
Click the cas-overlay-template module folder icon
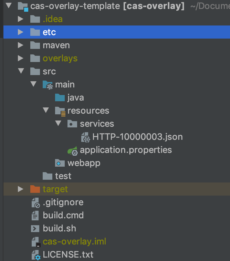tap(23, 6)
